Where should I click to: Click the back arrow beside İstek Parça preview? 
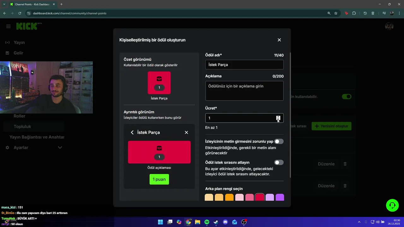pos(132,132)
